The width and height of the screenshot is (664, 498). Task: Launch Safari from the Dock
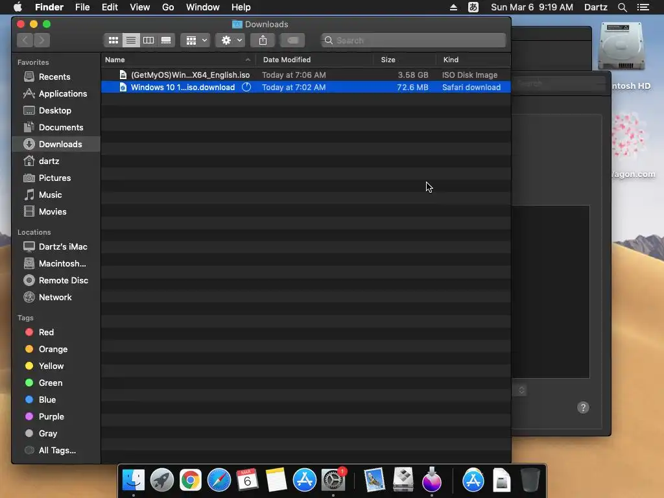[x=219, y=480]
